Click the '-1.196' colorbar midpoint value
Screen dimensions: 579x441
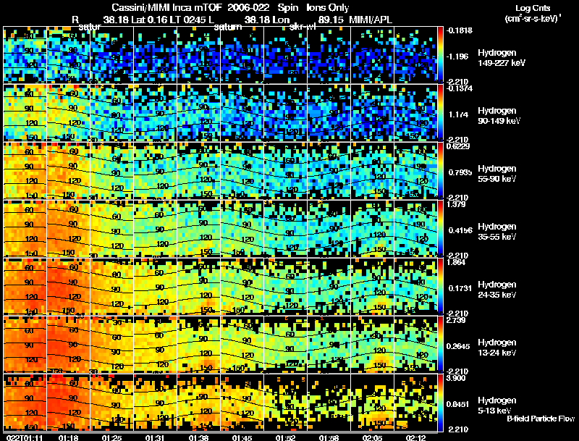tap(458, 56)
